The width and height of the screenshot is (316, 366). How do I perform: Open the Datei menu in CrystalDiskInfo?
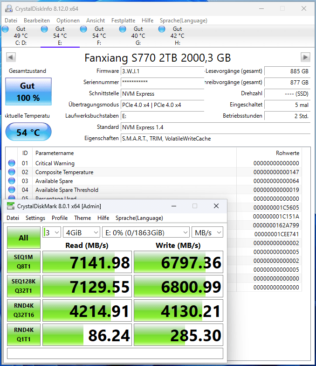click(x=11, y=21)
